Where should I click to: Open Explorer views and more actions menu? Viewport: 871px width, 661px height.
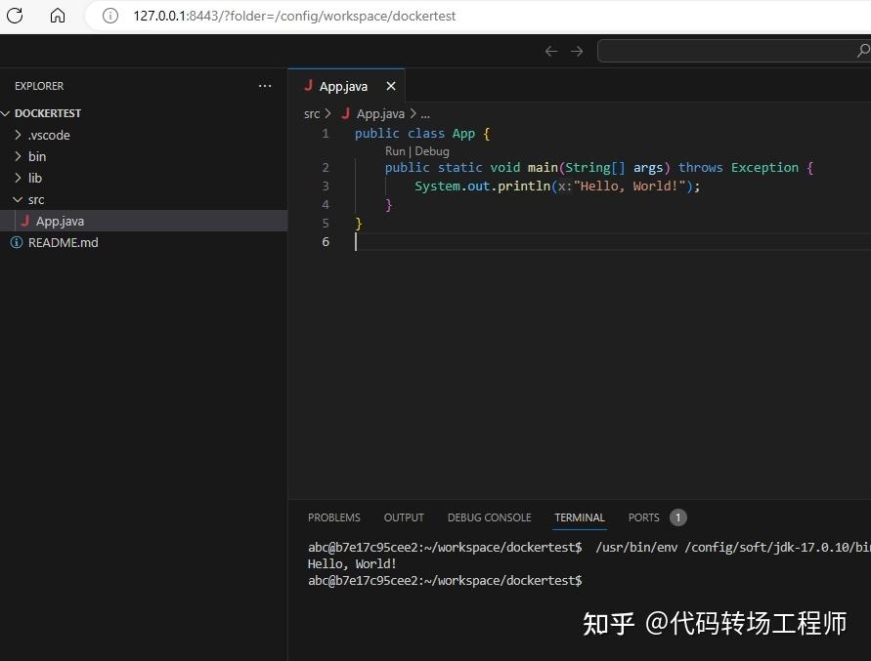(x=265, y=86)
